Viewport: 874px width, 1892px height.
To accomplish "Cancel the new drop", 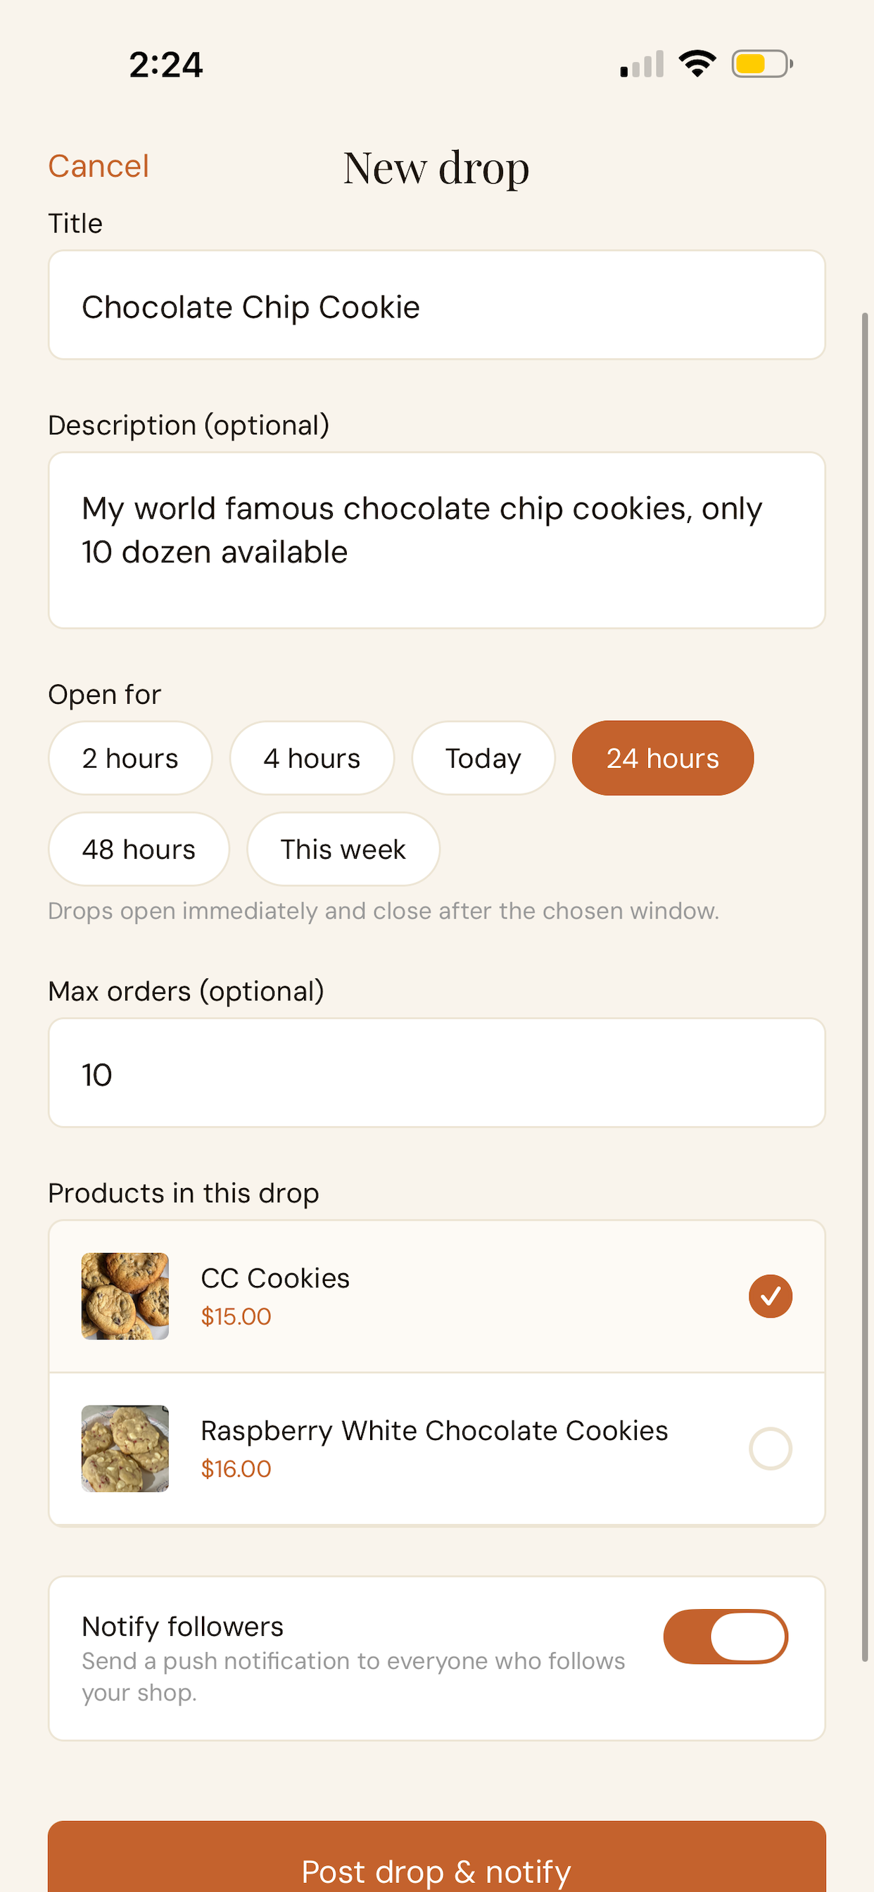I will 99,166.
